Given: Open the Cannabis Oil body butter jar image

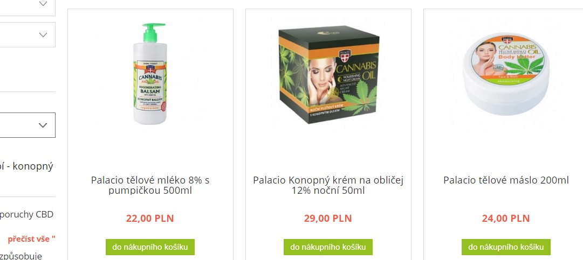Looking at the screenshot, I should (506, 74).
